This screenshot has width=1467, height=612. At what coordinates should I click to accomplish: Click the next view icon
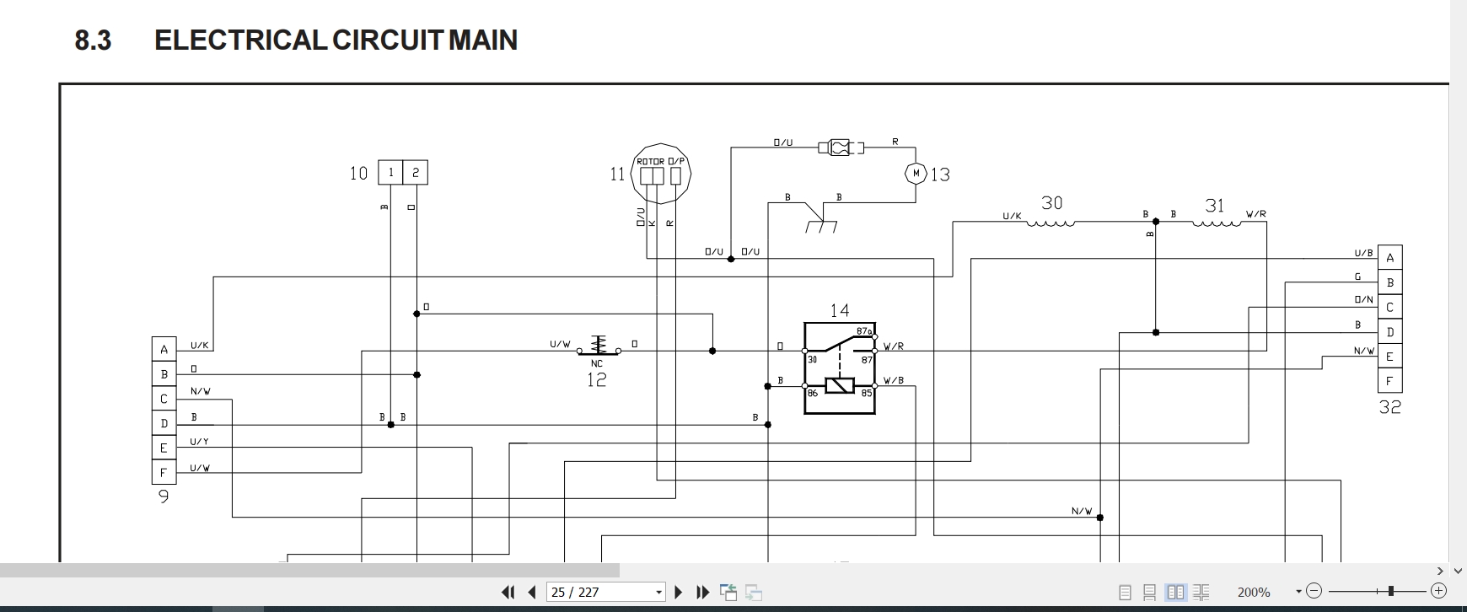click(x=755, y=593)
